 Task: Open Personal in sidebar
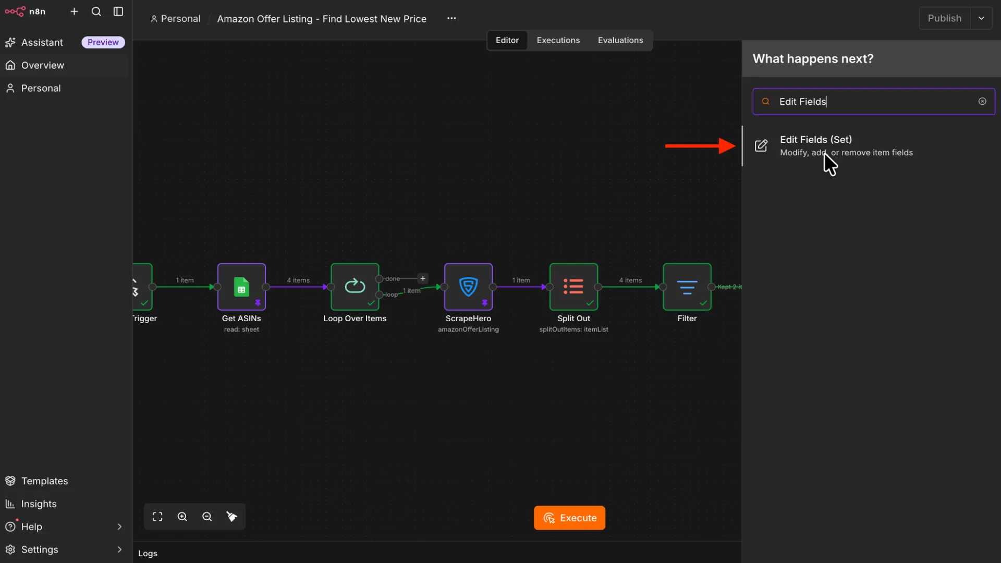tap(65, 88)
